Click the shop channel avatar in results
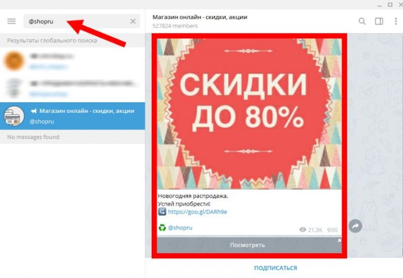This screenshot has width=403, height=278. 14,116
